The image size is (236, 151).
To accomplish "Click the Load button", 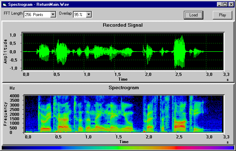I will [193, 15].
